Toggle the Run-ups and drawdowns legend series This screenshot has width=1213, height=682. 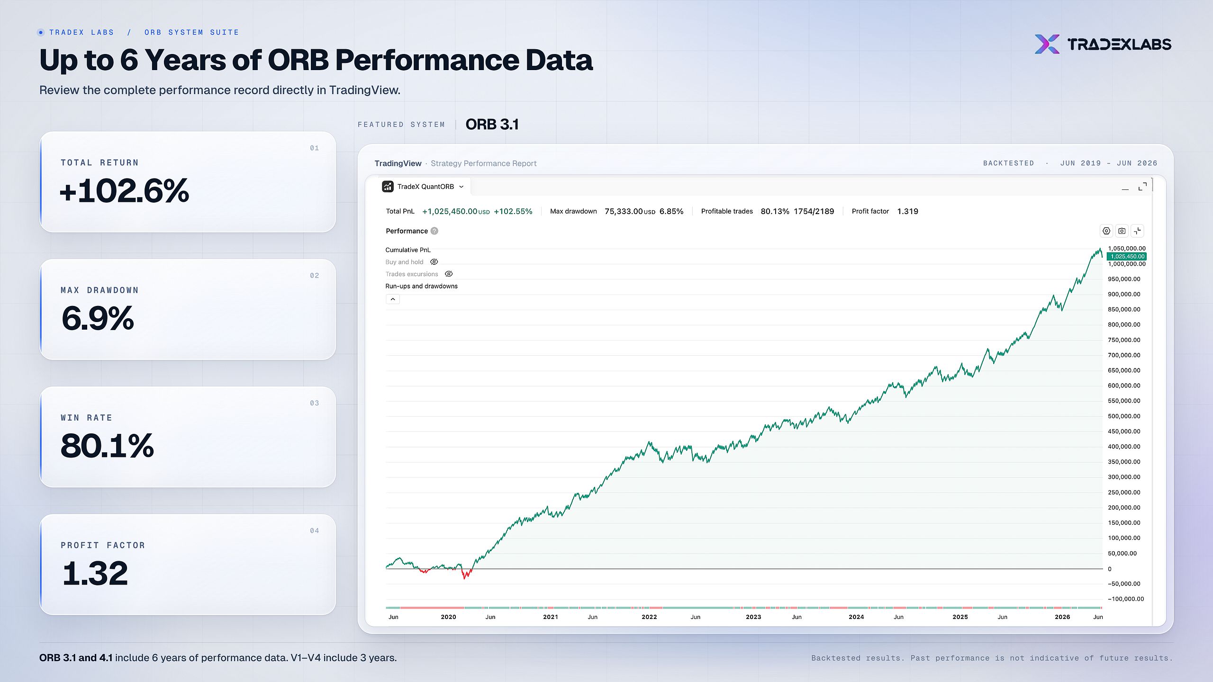[421, 286]
